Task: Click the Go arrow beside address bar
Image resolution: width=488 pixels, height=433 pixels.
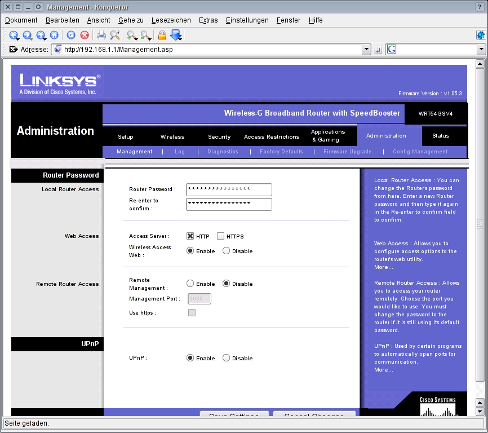Action: pos(378,50)
